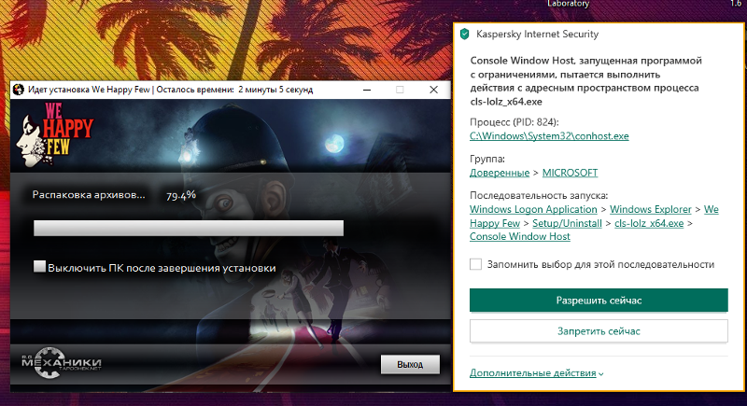
Task: Enable shutdown PC after installation checkbox
Action: [39, 267]
